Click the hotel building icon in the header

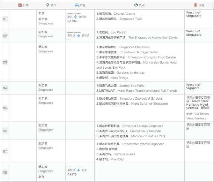pyautogui.click(x=196, y=5)
